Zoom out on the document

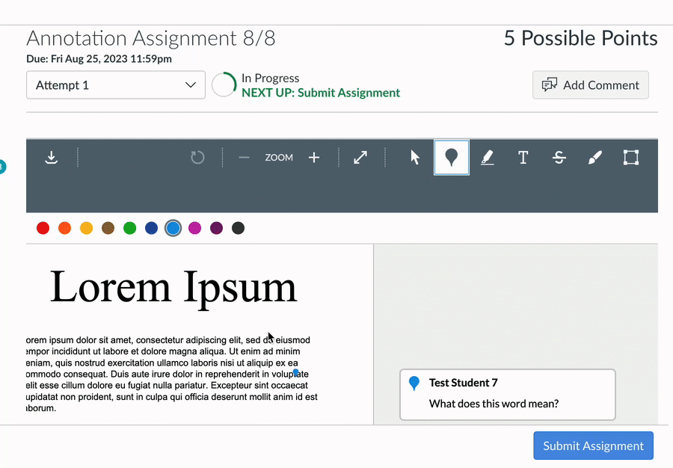tap(243, 157)
